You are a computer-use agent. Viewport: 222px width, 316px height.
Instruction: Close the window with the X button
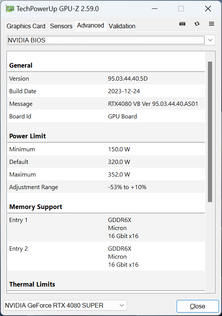pyautogui.click(x=208, y=9)
